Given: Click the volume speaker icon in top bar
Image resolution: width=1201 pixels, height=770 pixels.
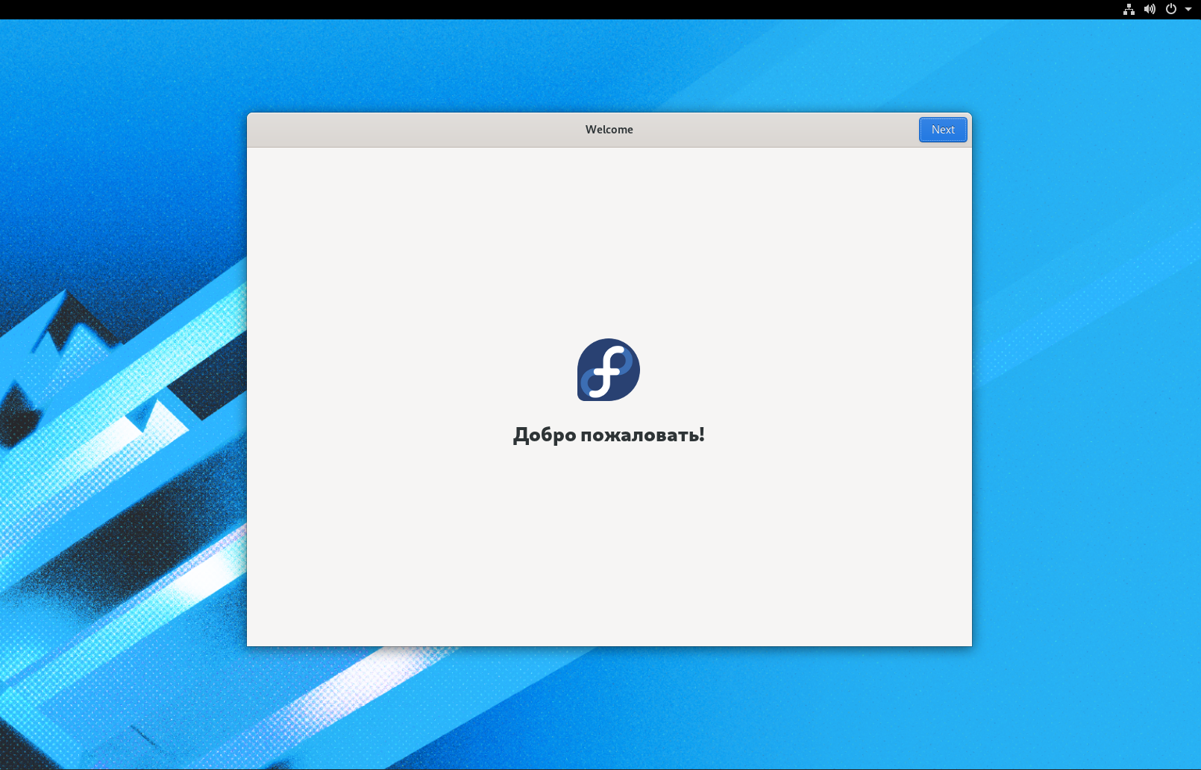Looking at the screenshot, I should (1150, 10).
